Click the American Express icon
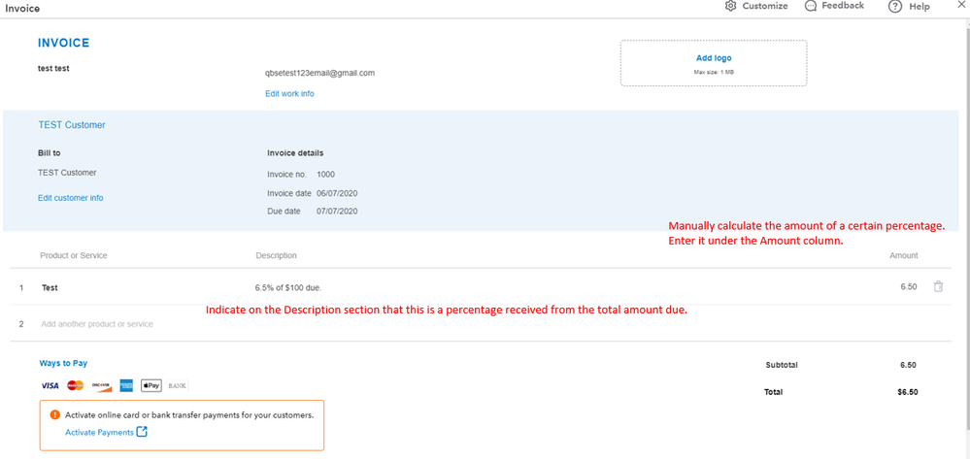 [x=127, y=385]
